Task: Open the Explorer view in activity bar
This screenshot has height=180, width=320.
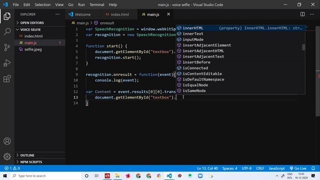Action: pos(7,16)
